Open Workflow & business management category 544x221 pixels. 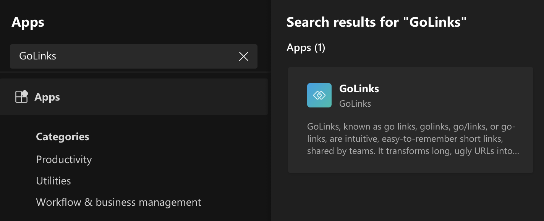[118, 202]
